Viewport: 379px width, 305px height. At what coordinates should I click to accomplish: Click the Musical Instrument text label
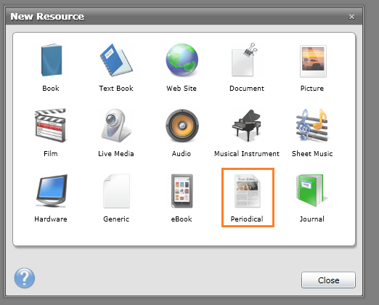pos(247,154)
